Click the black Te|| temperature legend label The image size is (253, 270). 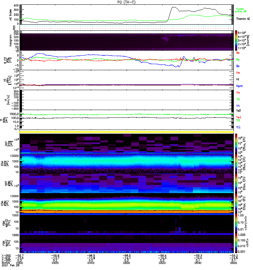(x=238, y=111)
